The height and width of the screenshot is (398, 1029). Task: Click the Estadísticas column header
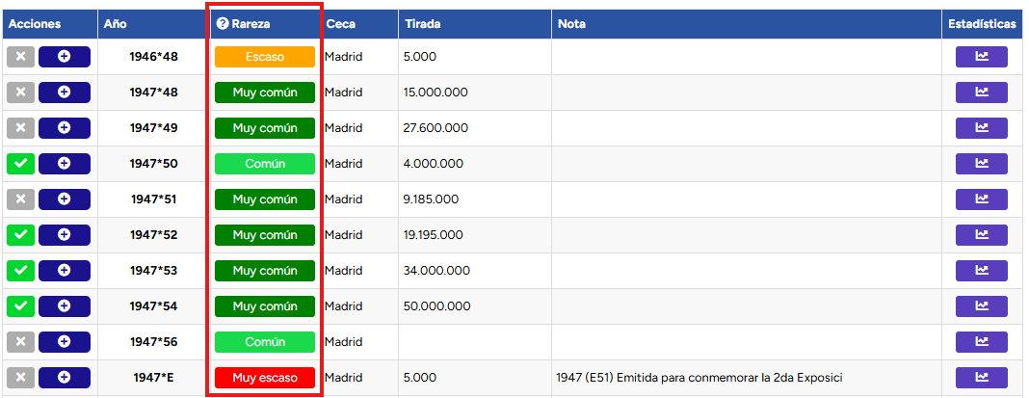pos(982,24)
